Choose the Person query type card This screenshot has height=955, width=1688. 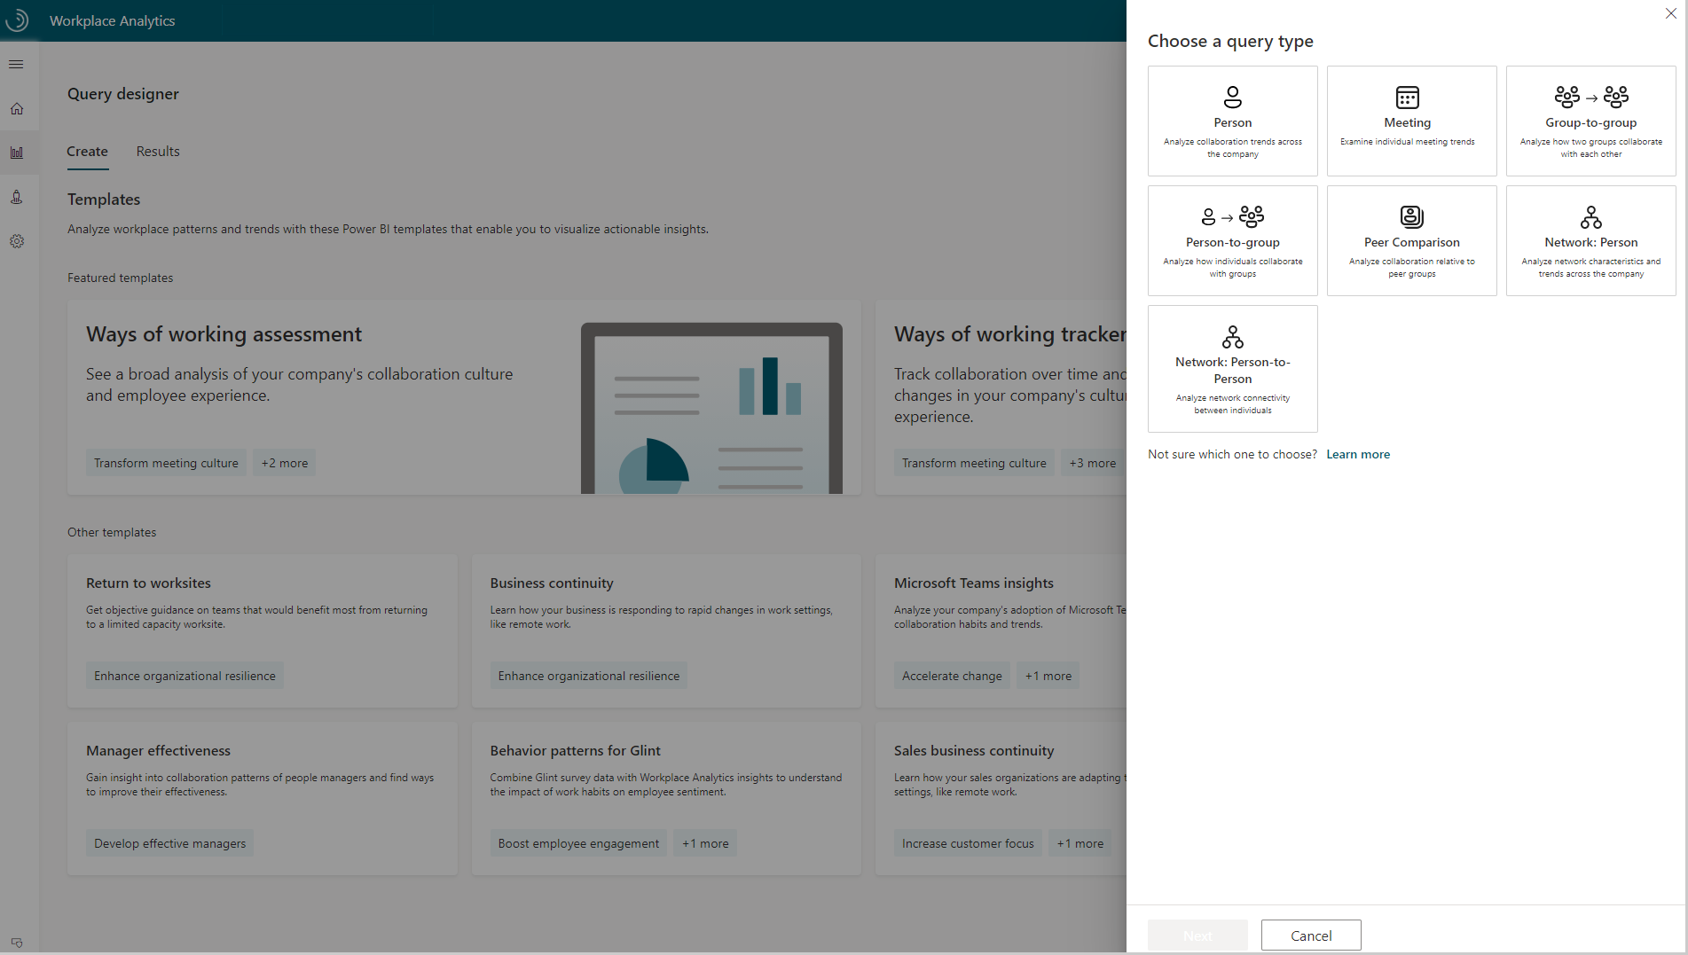coord(1232,119)
